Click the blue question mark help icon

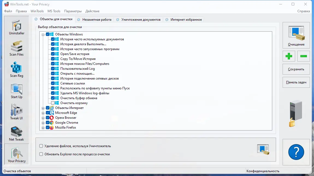(296, 152)
